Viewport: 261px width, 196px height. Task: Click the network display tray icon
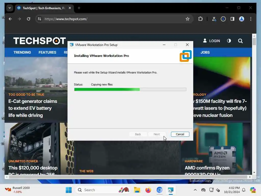(211, 190)
